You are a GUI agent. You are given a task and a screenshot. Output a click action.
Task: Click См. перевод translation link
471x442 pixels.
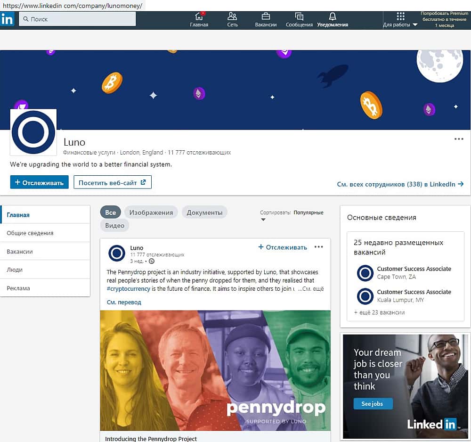124,302
